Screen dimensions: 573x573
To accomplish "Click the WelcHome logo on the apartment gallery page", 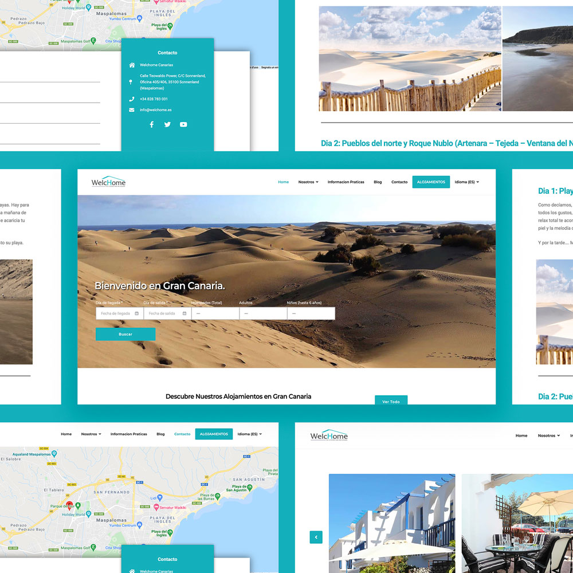I will click(329, 435).
